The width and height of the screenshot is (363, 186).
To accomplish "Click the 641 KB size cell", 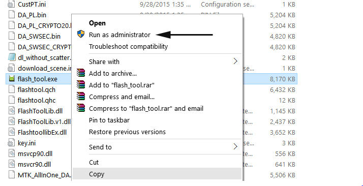I will (x=285, y=165).
